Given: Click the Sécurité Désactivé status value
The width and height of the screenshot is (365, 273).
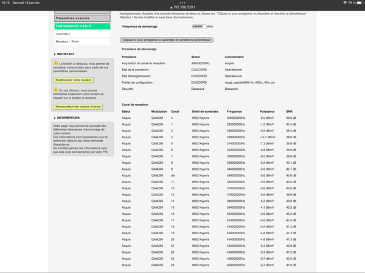Looking at the screenshot, I should coord(197,89).
